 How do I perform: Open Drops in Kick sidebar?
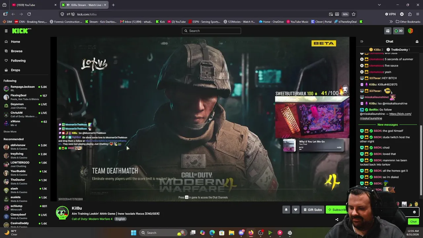pyautogui.click(x=16, y=70)
